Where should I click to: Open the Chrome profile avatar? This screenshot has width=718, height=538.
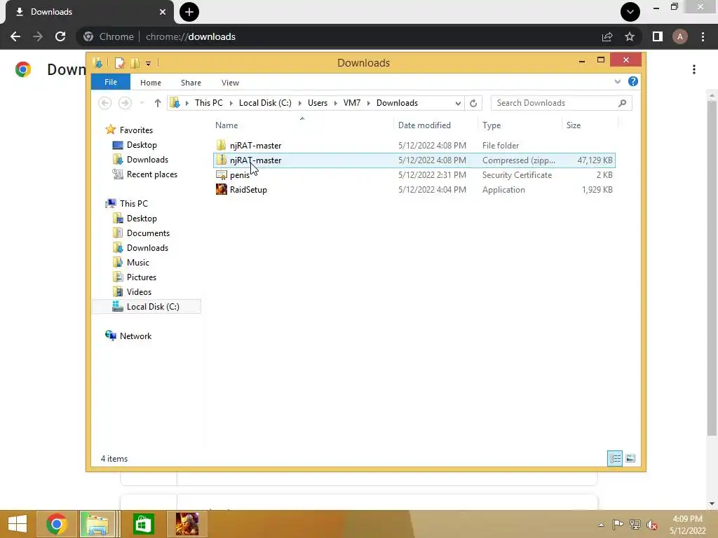pos(680,36)
